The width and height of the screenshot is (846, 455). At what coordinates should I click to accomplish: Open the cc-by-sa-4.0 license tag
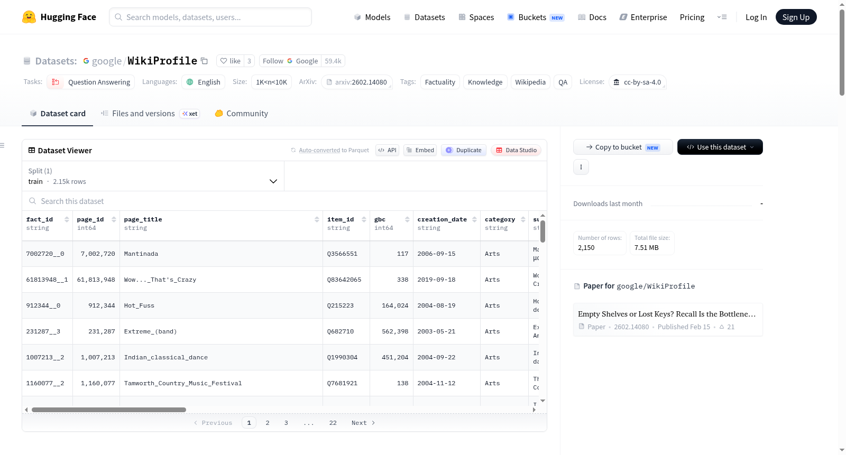(x=637, y=82)
